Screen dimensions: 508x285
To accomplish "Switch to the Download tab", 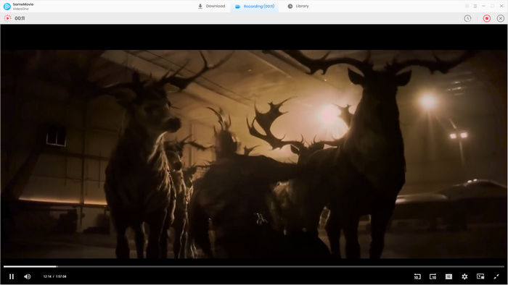I will (211, 6).
